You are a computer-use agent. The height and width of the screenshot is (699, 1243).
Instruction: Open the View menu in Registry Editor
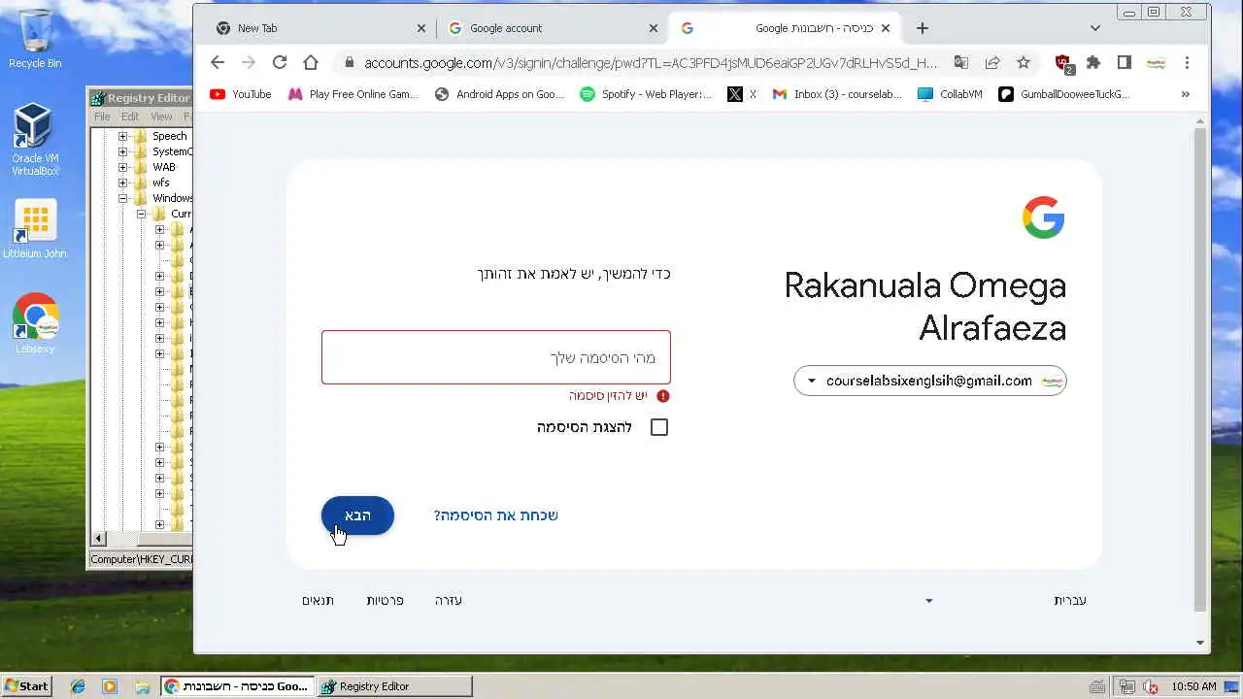pos(161,116)
